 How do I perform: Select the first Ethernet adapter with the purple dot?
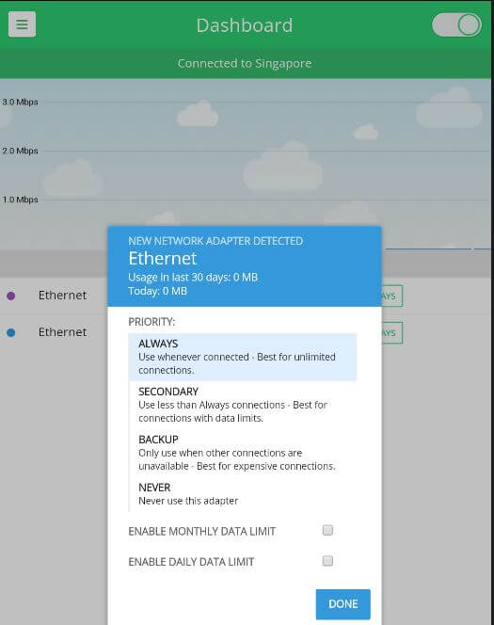click(x=62, y=296)
